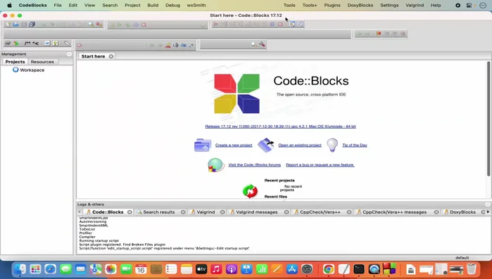Open the File menu
This screenshot has width=492, height=279.
pos(58,6)
